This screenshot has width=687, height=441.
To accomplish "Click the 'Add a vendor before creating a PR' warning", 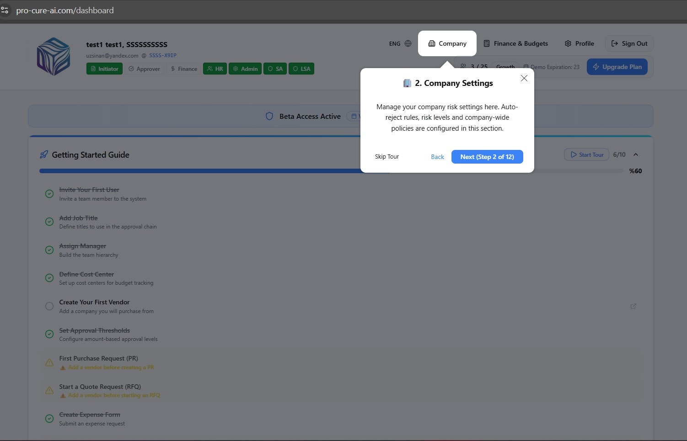I will point(111,367).
